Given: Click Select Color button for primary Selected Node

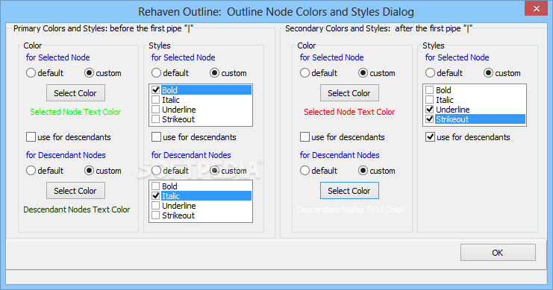Looking at the screenshot, I should pos(75,93).
